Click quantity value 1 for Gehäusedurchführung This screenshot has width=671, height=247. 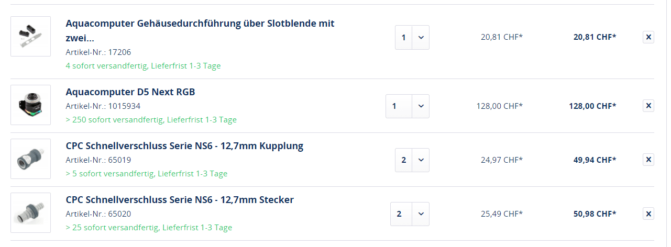403,38
